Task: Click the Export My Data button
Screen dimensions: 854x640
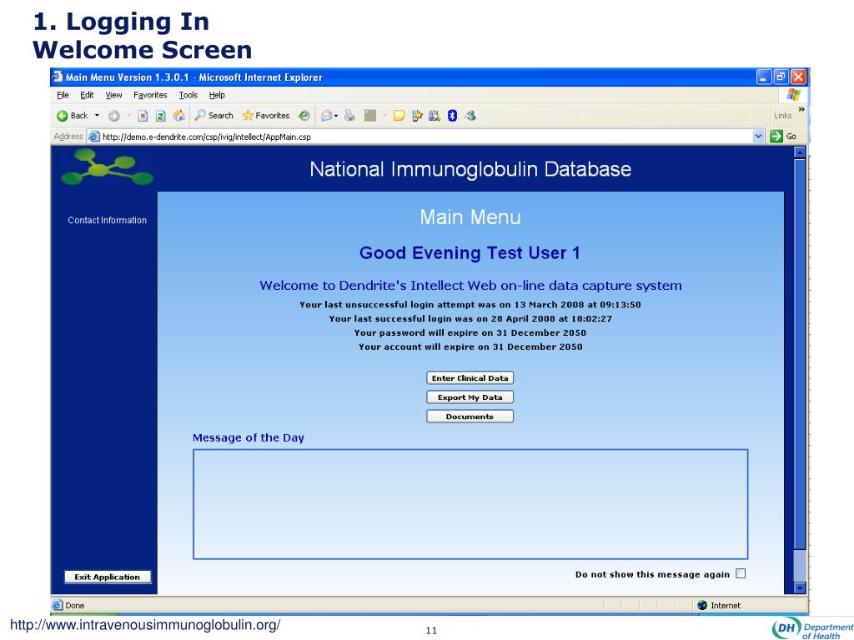Action: [470, 397]
